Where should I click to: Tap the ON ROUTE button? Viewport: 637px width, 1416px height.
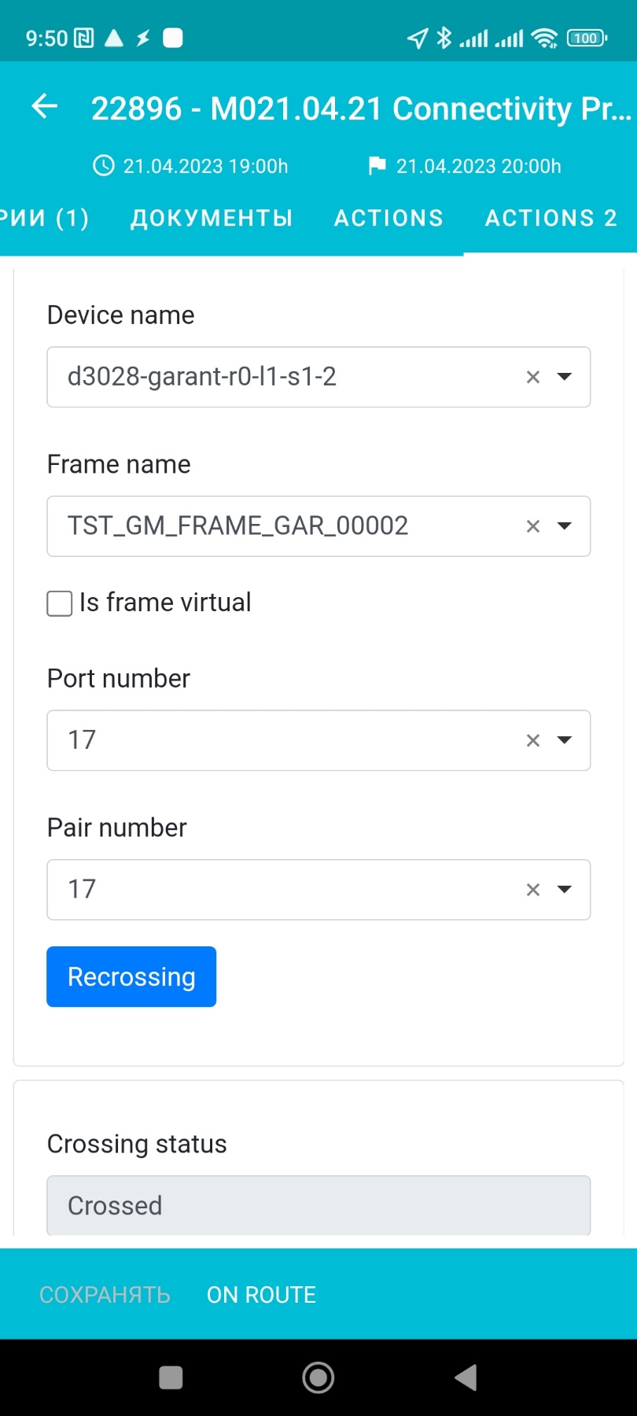click(x=261, y=1295)
